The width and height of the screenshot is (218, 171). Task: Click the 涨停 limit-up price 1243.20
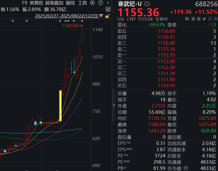coord(157,131)
